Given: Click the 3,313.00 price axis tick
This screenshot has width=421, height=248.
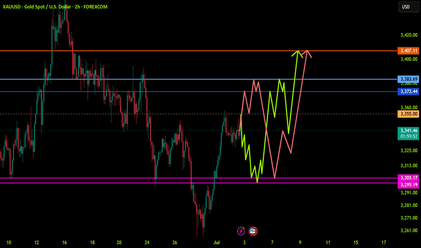Looking at the screenshot, I should coord(409,165).
